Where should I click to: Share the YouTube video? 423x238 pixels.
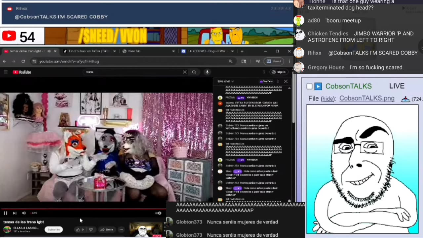(x=107, y=229)
